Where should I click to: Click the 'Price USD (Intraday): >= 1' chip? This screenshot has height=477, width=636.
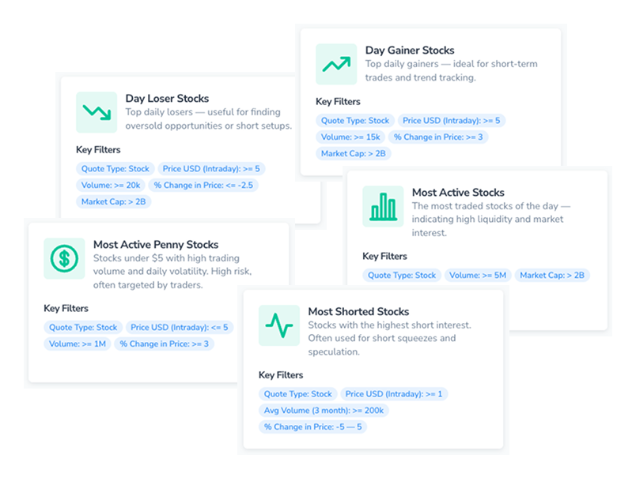tap(393, 394)
